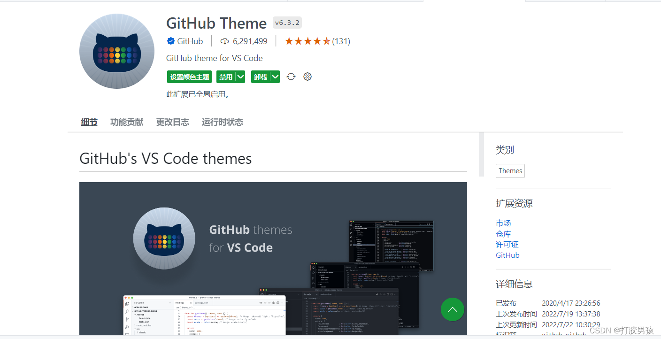
Task: Click the Uninstall button (卸载)
Action: pos(261,77)
